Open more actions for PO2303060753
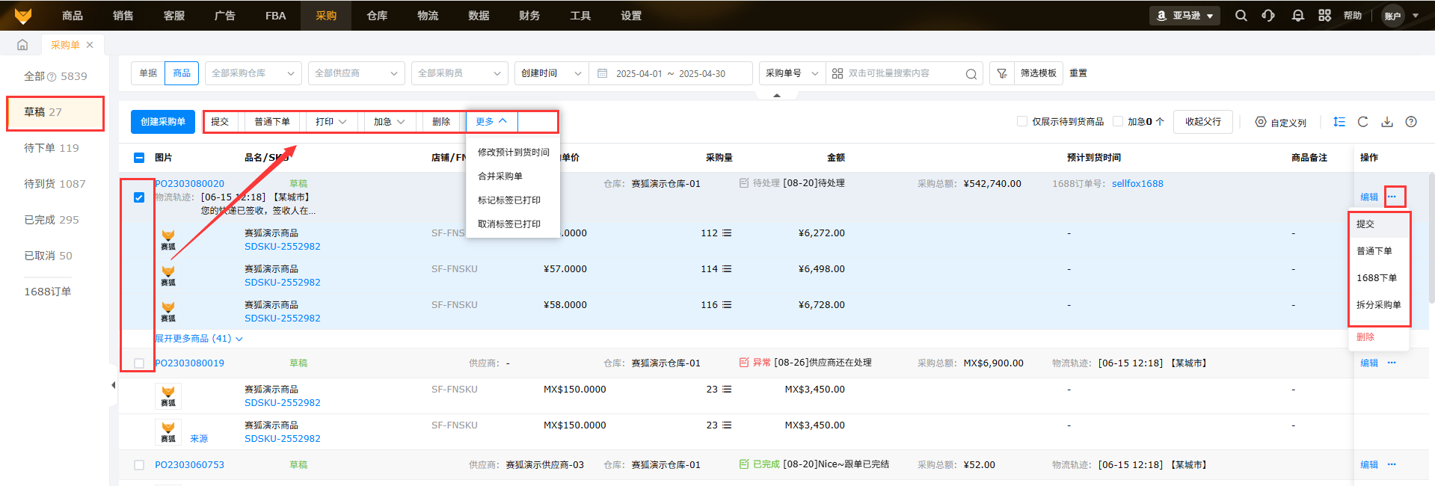This screenshot has height=486, width=1435. tap(1392, 464)
